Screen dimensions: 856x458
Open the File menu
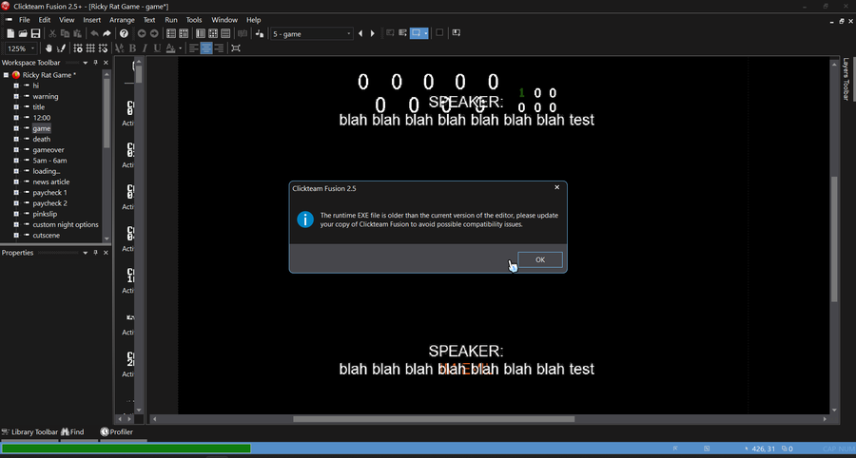pyautogui.click(x=25, y=20)
